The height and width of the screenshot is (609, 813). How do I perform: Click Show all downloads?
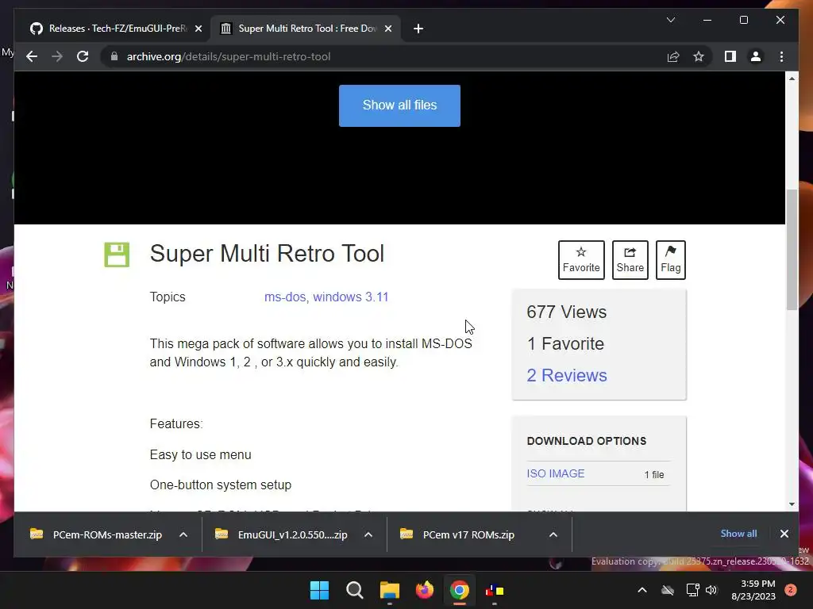pos(738,534)
